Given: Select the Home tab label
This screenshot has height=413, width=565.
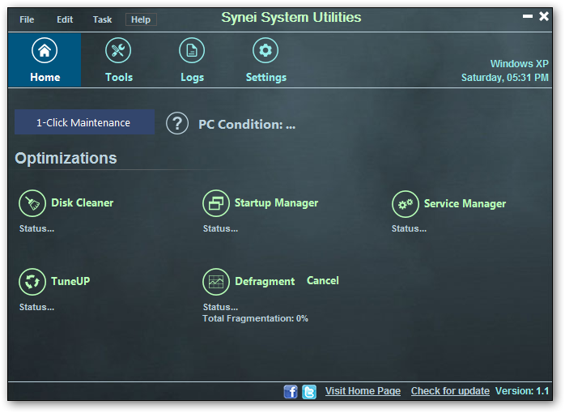Looking at the screenshot, I should (45, 77).
